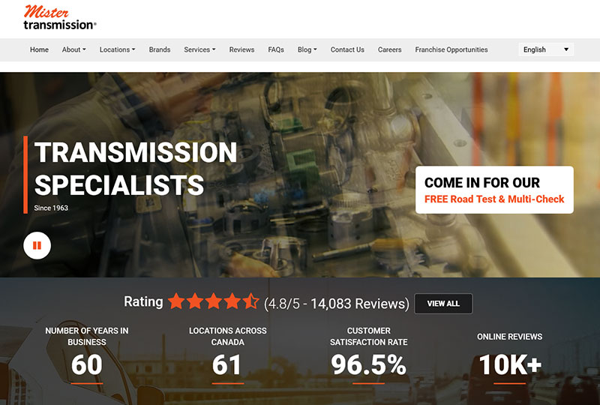The width and height of the screenshot is (600, 405).
Task: Open the Blog dropdown menu
Action: point(307,49)
